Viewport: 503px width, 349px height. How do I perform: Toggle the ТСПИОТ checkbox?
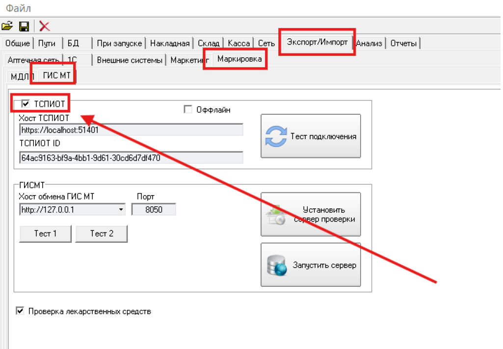26,103
